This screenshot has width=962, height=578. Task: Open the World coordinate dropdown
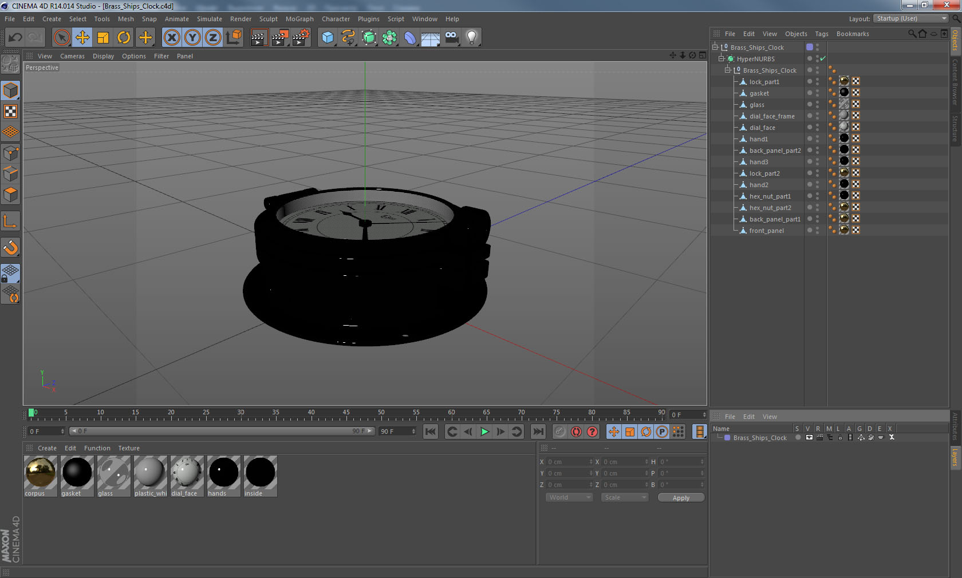pos(569,497)
